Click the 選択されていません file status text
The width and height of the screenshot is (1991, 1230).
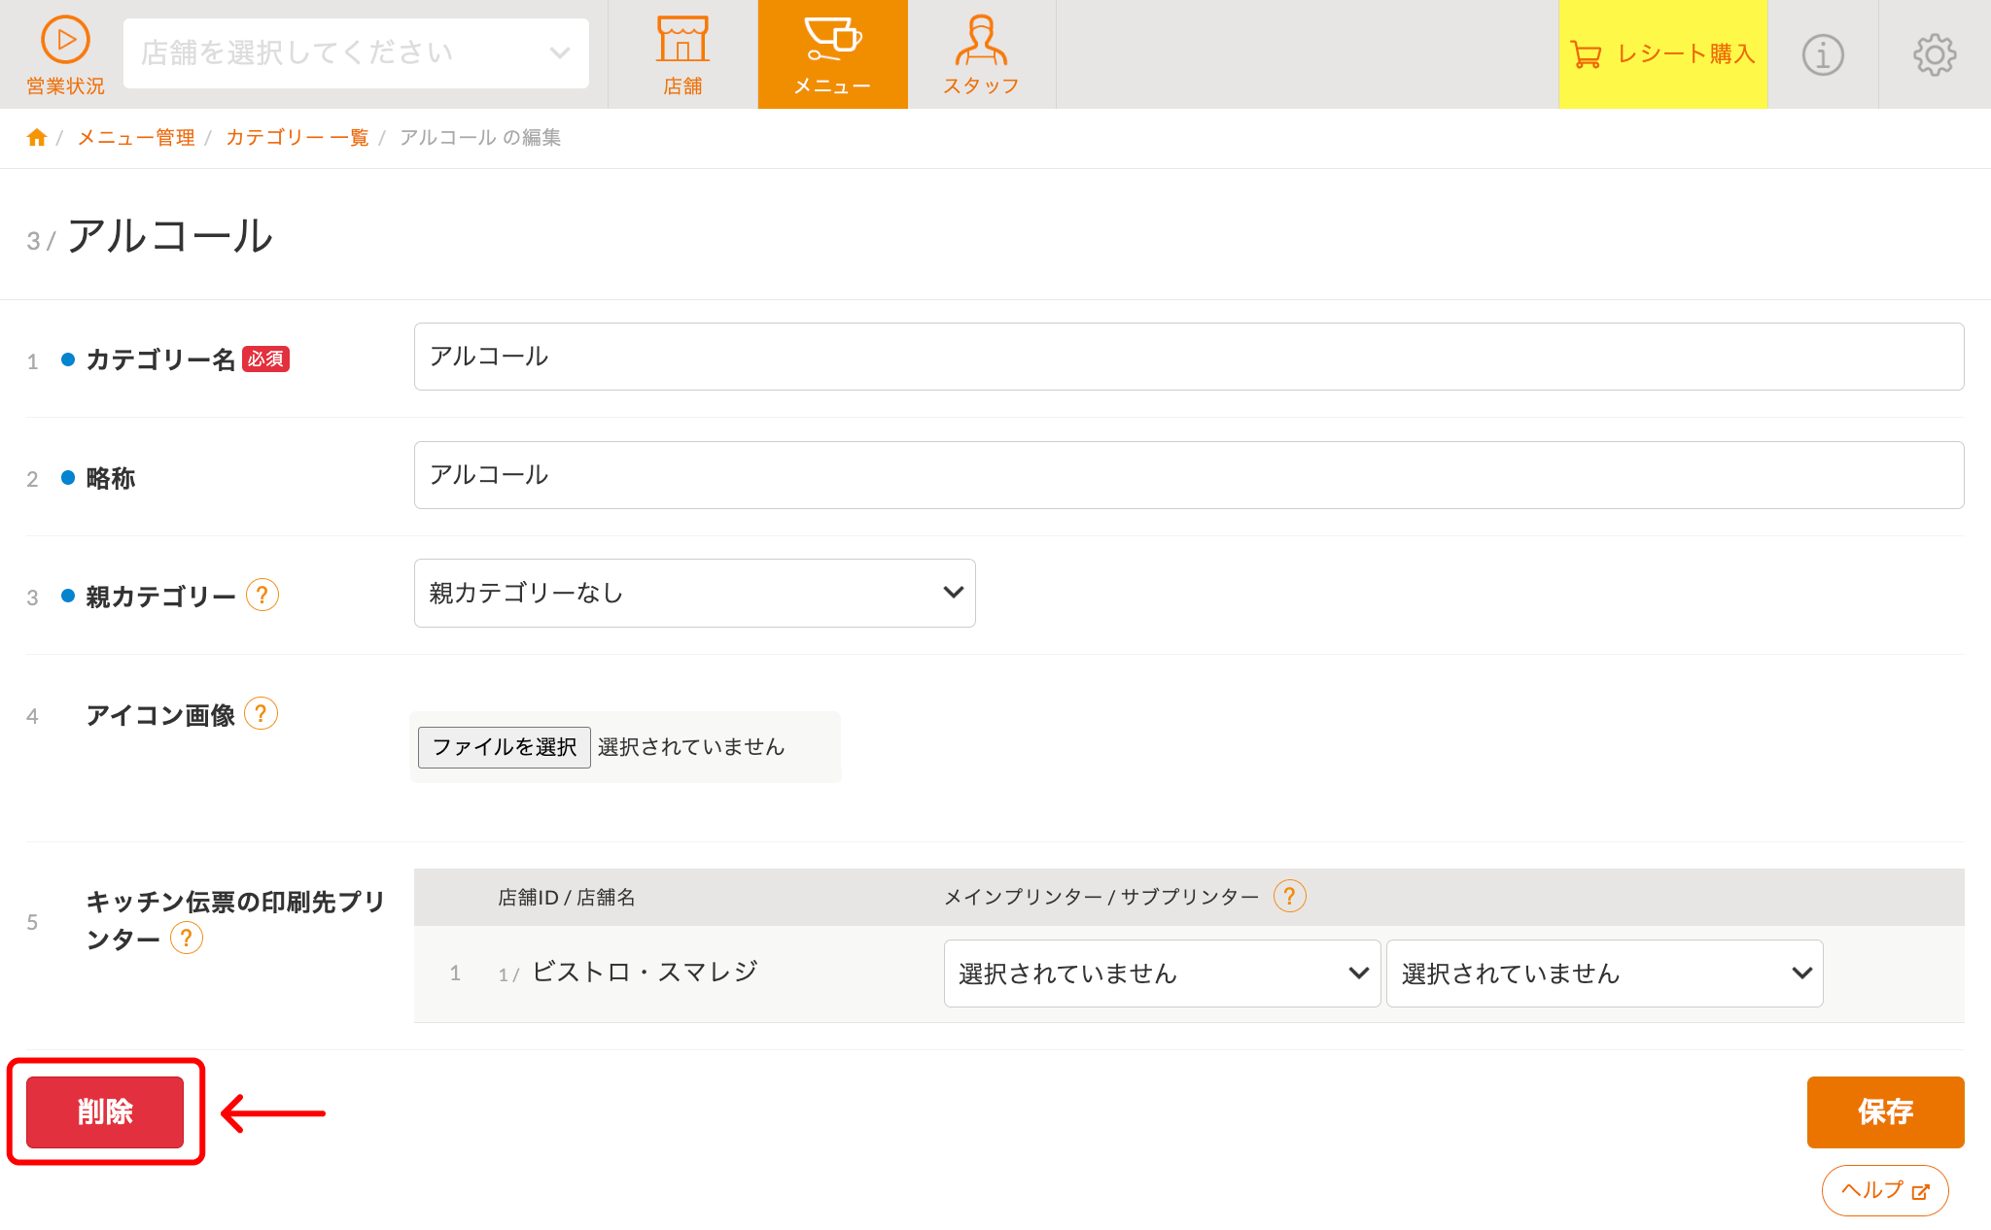coord(691,747)
